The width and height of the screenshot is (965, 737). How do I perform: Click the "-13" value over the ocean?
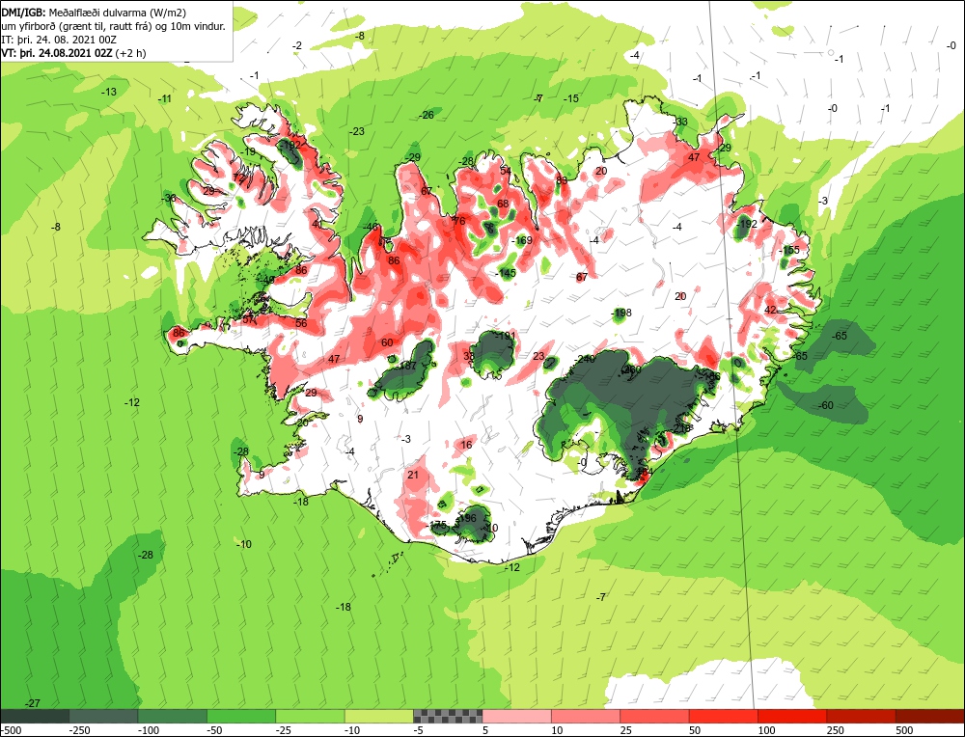pos(108,92)
